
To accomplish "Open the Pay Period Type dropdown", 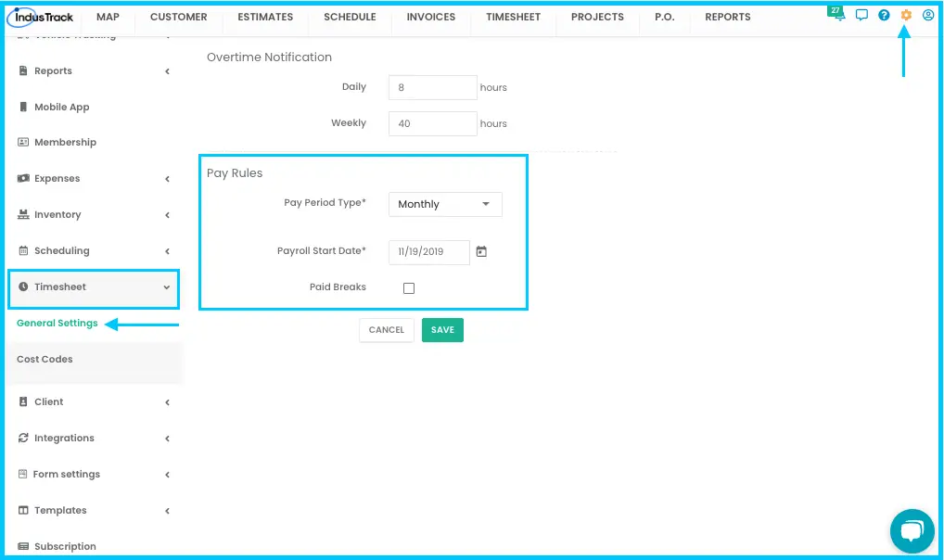I will point(445,204).
